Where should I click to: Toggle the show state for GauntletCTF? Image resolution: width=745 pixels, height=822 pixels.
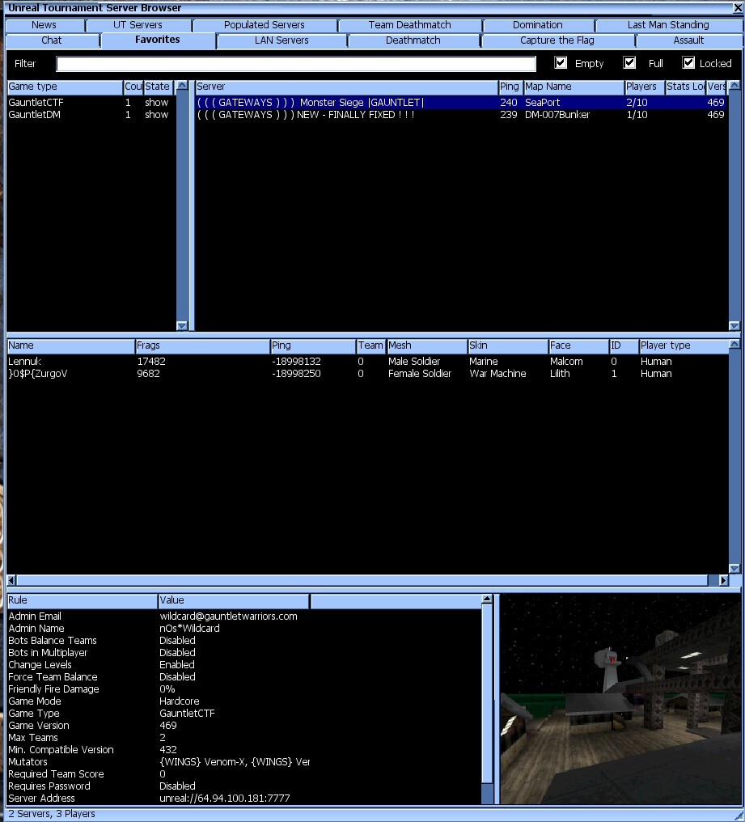coord(157,102)
